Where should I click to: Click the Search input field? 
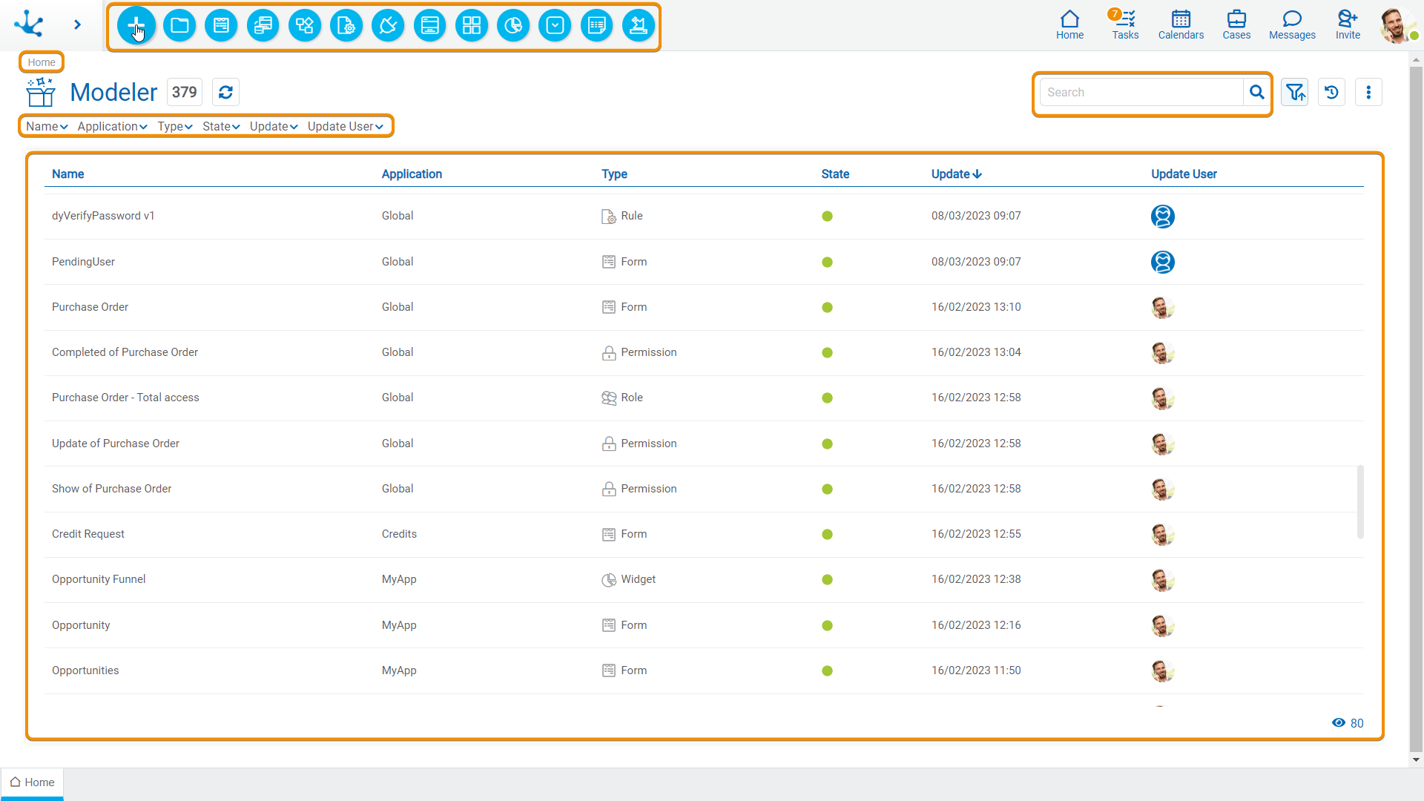pos(1141,92)
